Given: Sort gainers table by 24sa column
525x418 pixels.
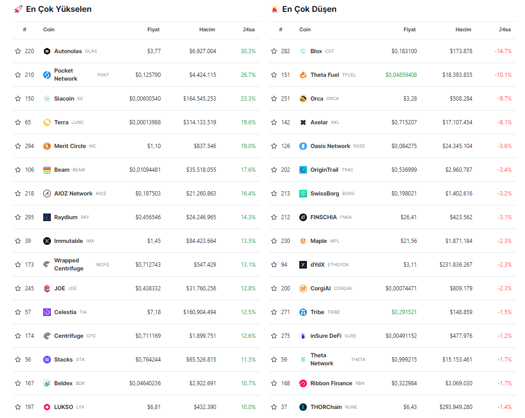Looking at the screenshot, I should 248,29.
